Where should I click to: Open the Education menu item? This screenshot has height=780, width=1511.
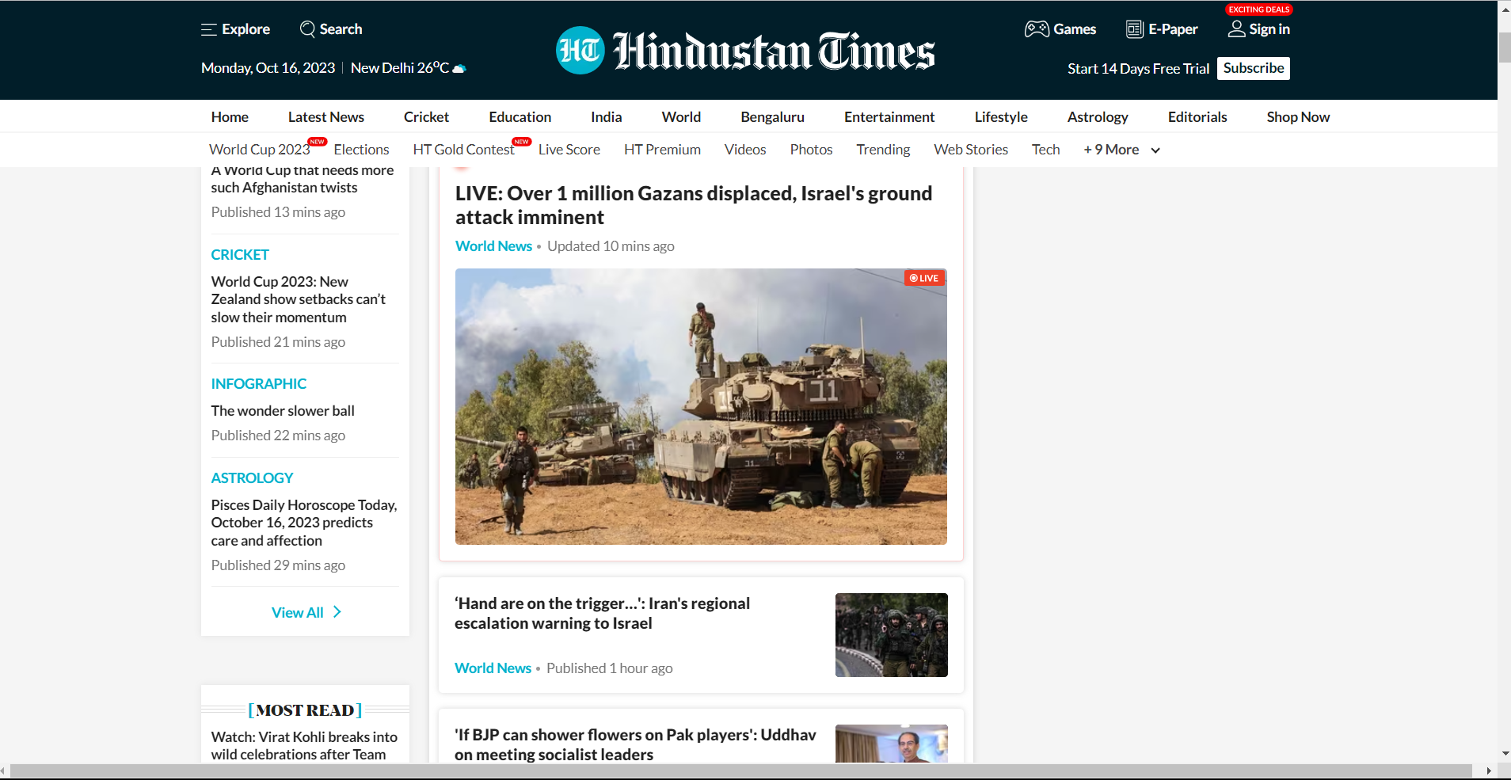(x=520, y=117)
